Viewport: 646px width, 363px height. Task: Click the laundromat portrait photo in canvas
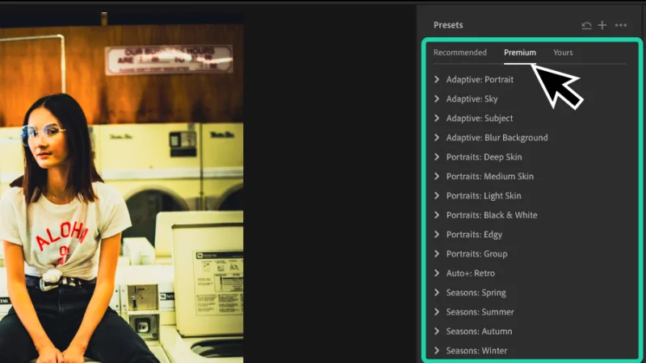click(122, 190)
